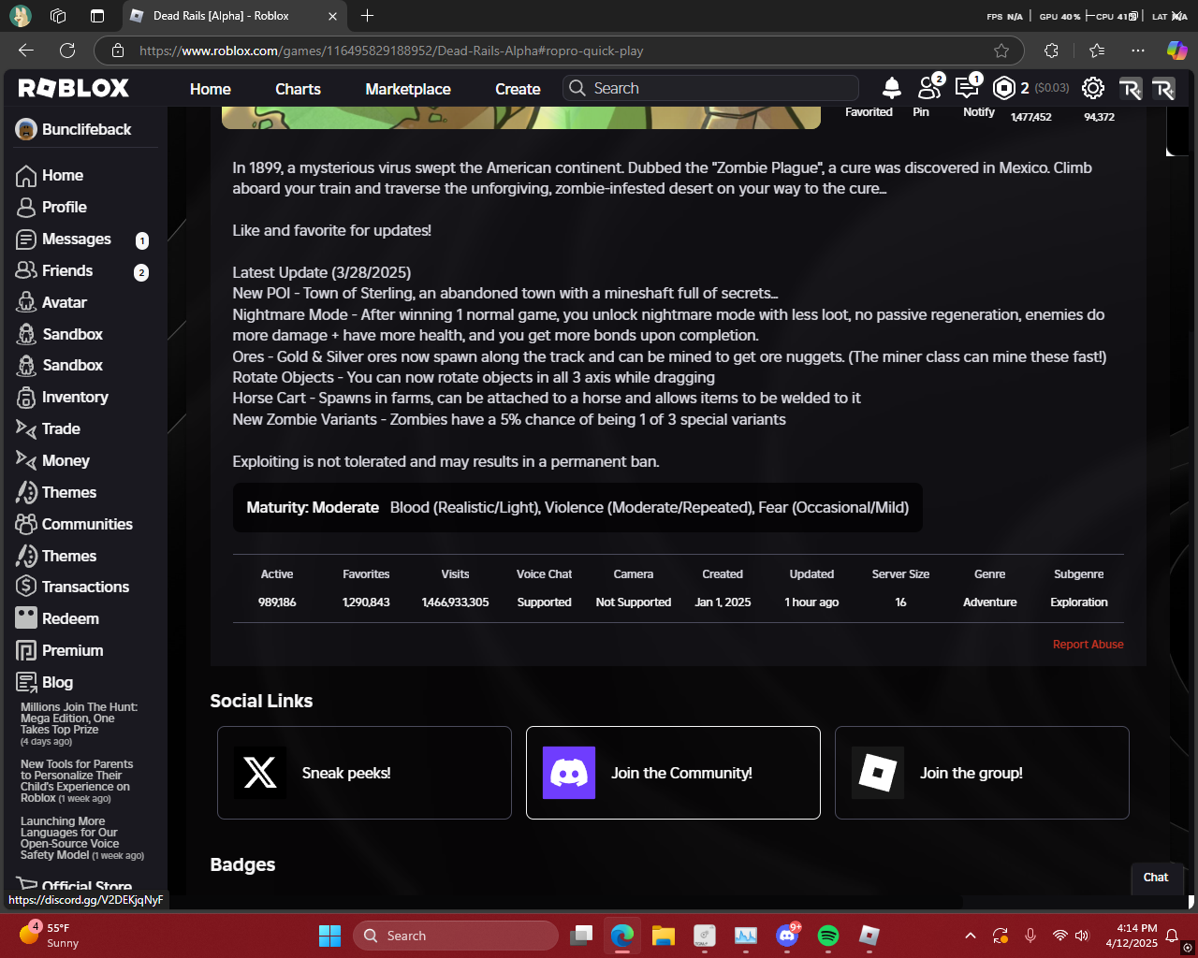
Task: Open a new browser tab
Action: pyautogui.click(x=367, y=16)
